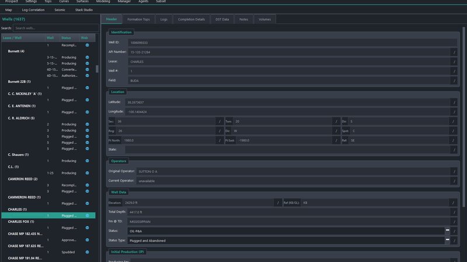Click the edit icon beside Ft North
The width and height of the screenshot is (467, 262).
(x=219, y=140)
